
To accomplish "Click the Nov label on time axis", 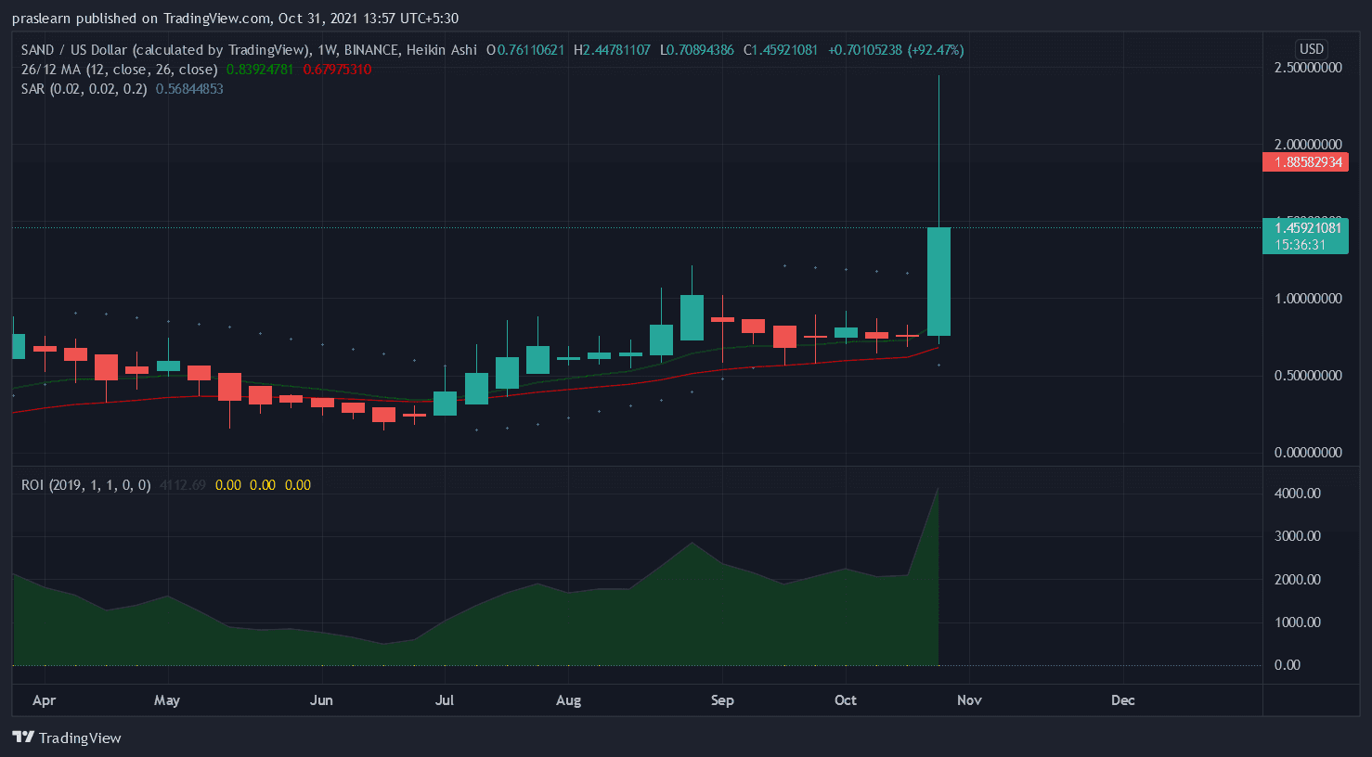I will tap(969, 700).
